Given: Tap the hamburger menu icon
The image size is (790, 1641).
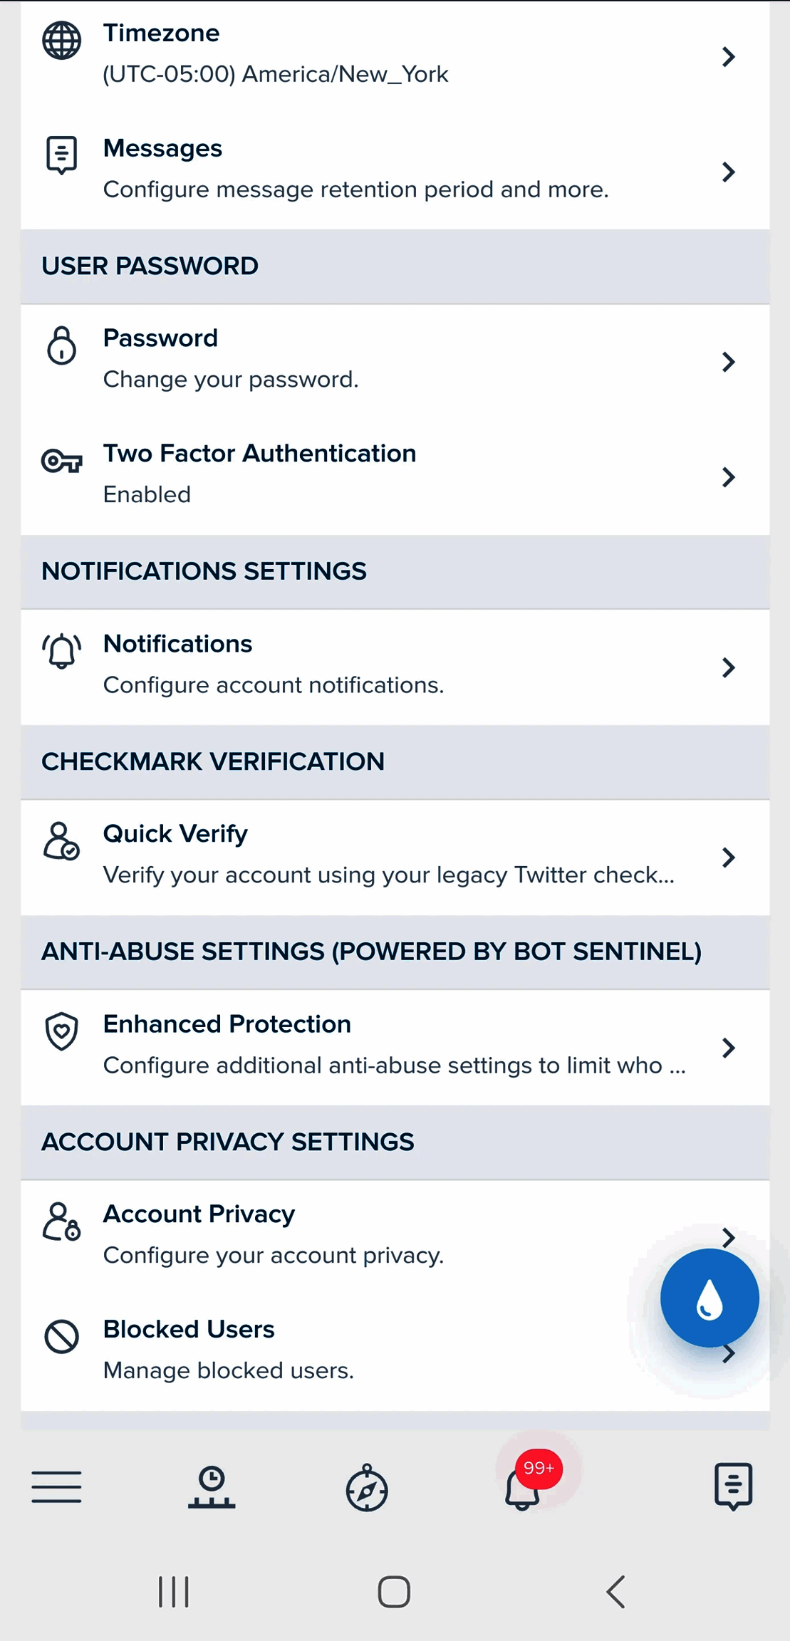Looking at the screenshot, I should tap(57, 1487).
